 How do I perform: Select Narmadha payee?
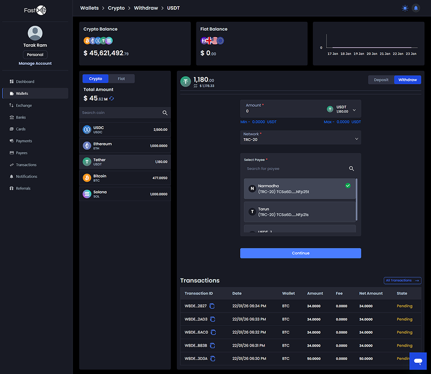point(300,189)
